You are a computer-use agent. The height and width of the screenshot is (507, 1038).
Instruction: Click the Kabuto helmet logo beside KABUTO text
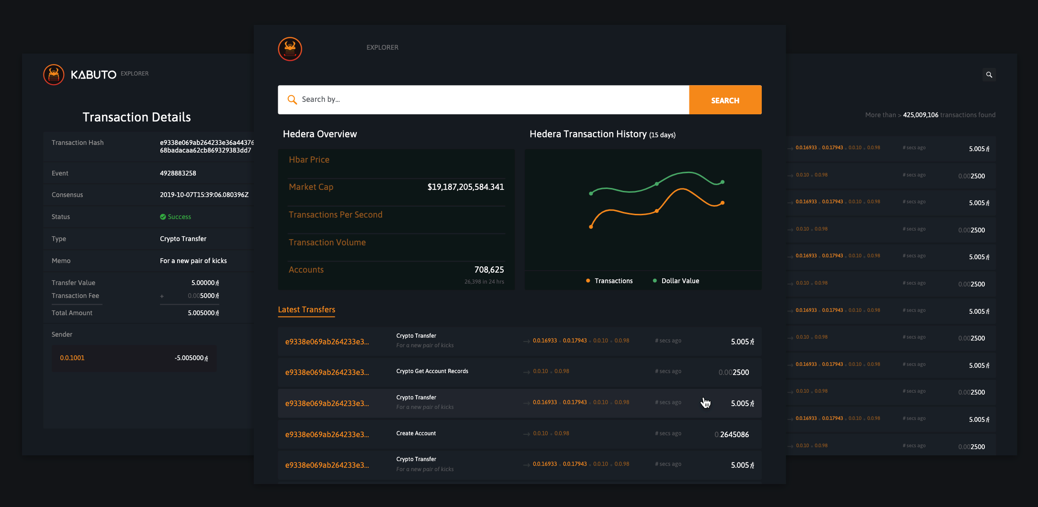coord(54,75)
